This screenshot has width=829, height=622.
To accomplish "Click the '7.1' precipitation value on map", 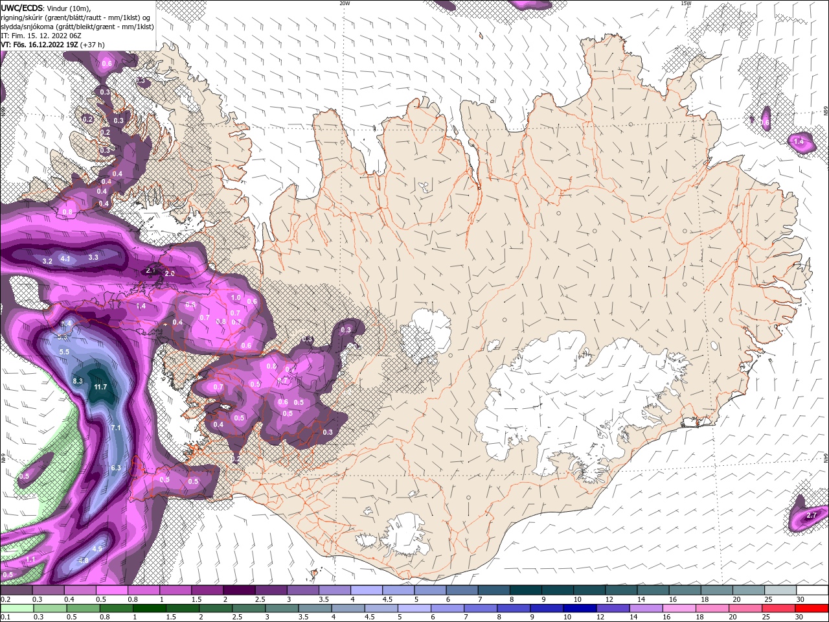I will [x=116, y=428].
